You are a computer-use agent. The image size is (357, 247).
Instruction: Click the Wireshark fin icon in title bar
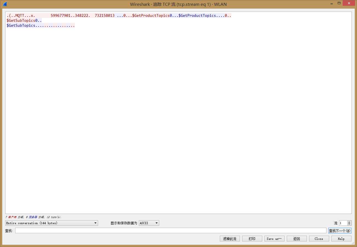(x=5, y=4)
